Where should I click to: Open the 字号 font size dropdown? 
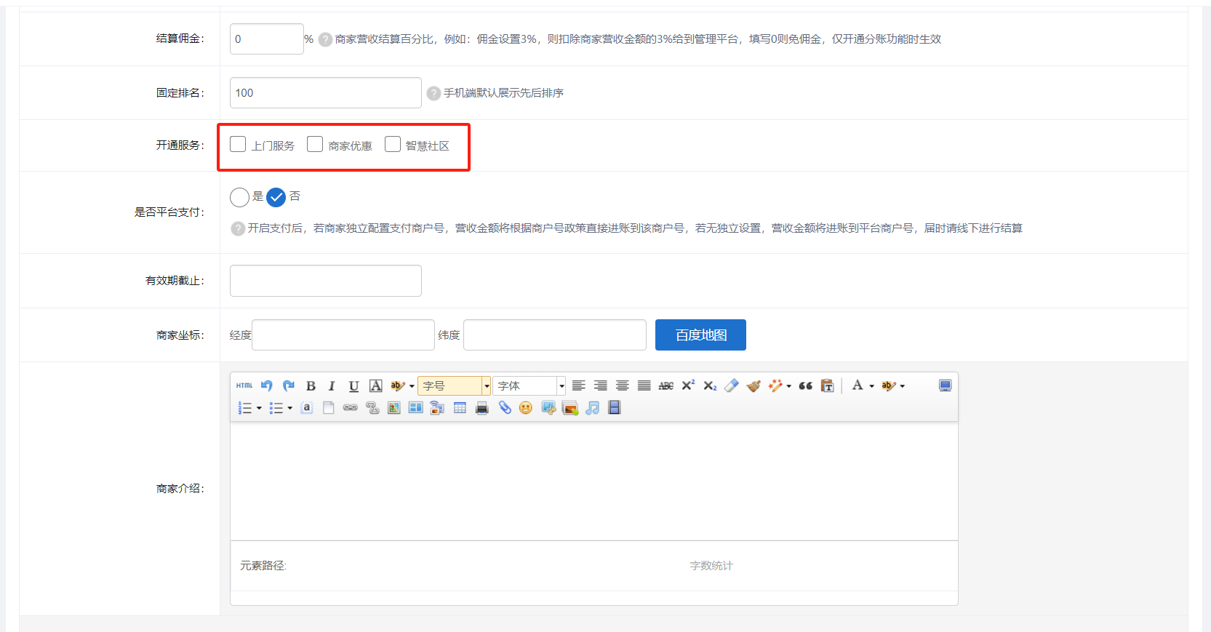point(487,386)
